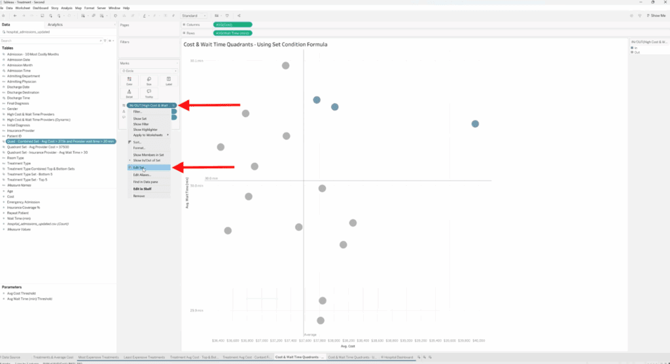Choose Edit Set from context menu
Viewport: 670px width, 364px height.
[149, 168]
